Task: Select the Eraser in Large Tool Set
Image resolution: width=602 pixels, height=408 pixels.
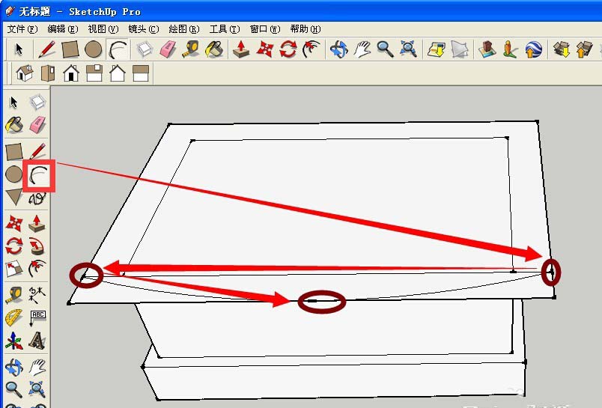Action: pyautogui.click(x=37, y=125)
